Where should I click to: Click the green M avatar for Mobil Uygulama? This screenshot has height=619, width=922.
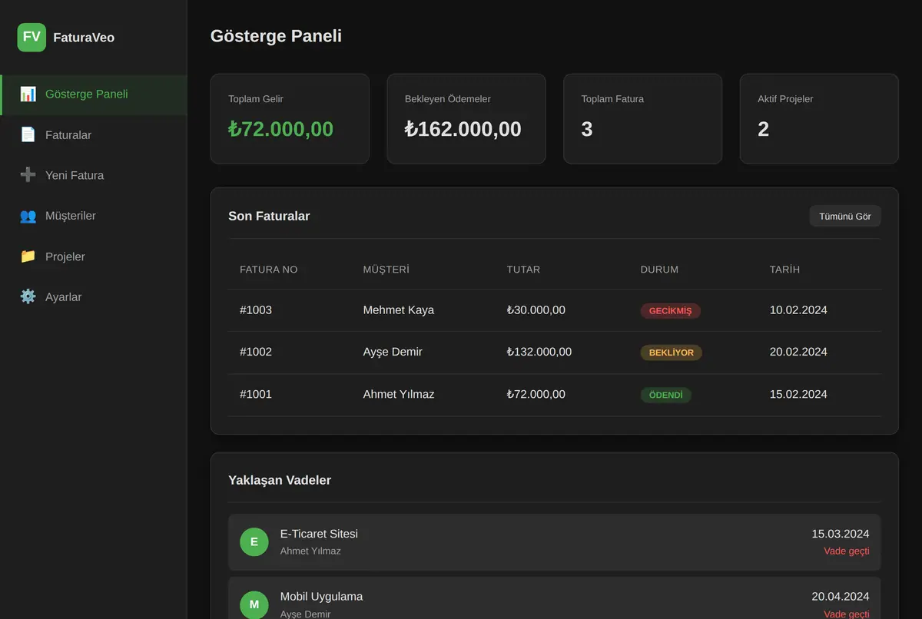[x=254, y=604]
